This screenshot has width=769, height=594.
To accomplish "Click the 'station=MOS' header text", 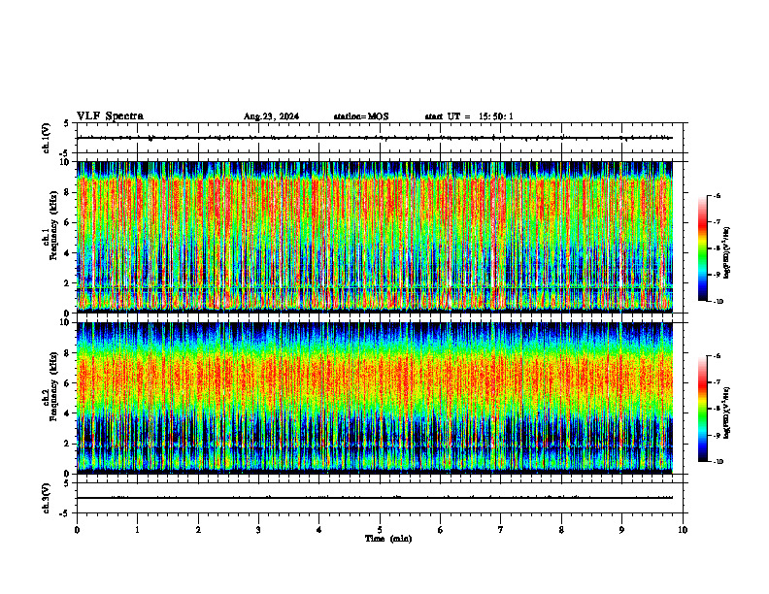I will click(x=361, y=116).
